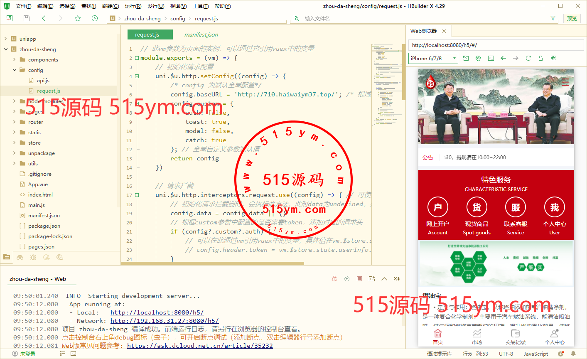Toggle the browser lock icon

[540, 58]
